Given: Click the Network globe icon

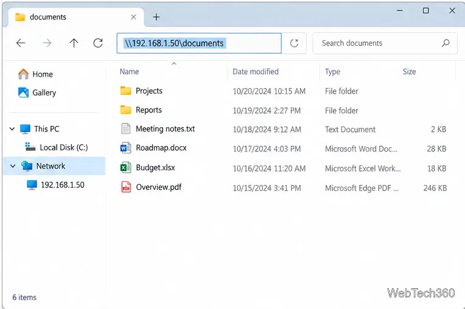Looking at the screenshot, I should [27, 166].
